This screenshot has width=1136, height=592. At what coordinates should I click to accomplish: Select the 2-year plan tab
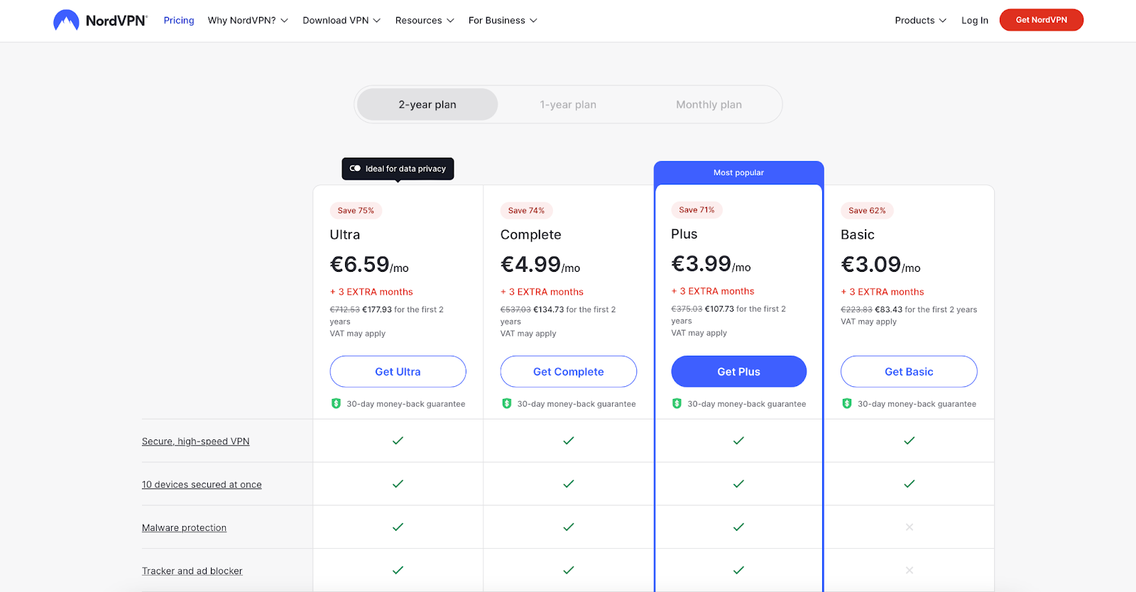pos(427,104)
